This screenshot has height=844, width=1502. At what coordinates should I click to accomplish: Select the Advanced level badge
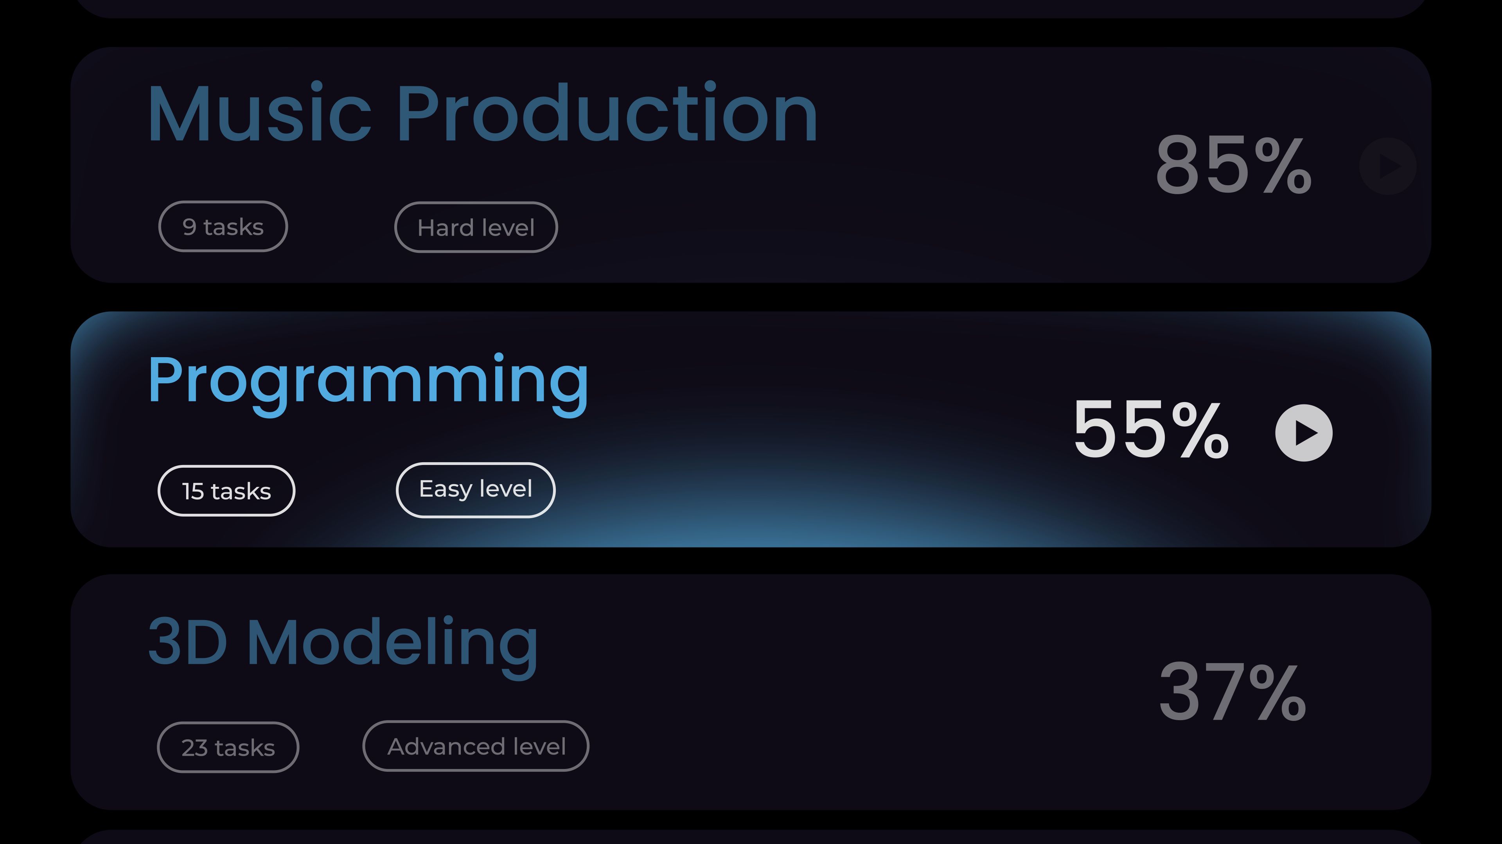click(x=476, y=746)
